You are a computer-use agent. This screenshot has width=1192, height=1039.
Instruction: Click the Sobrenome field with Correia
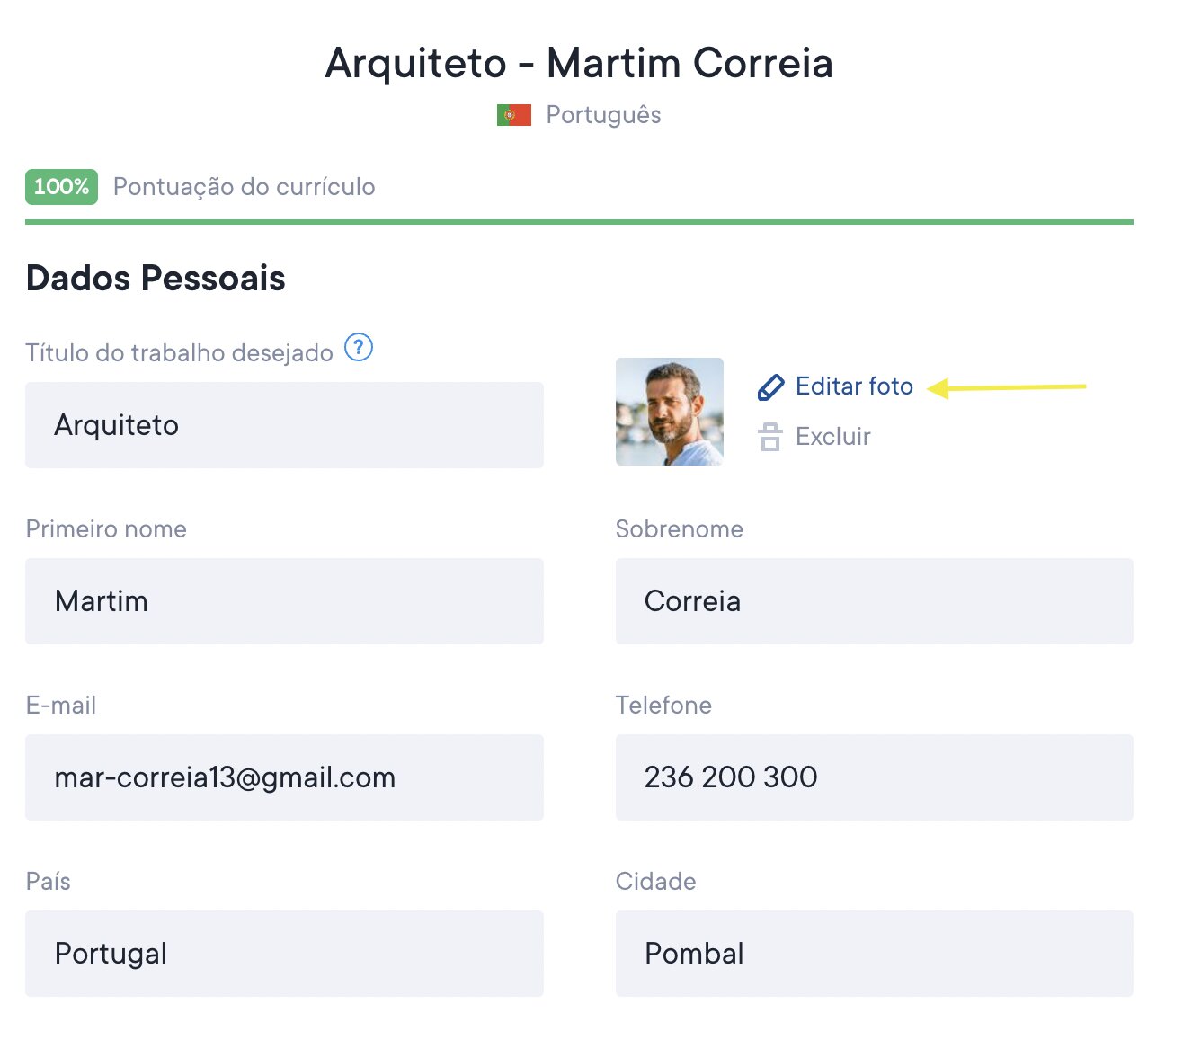(874, 601)
